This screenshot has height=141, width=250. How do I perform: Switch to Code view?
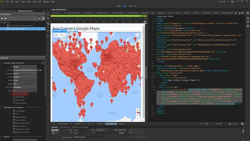coord(118,6)
